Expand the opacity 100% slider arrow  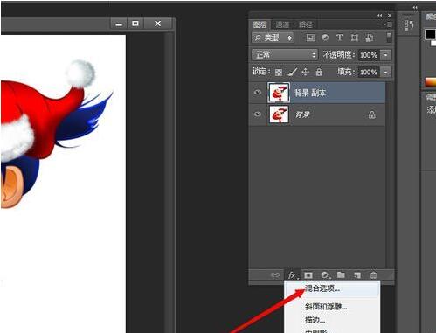click(386, 55)
